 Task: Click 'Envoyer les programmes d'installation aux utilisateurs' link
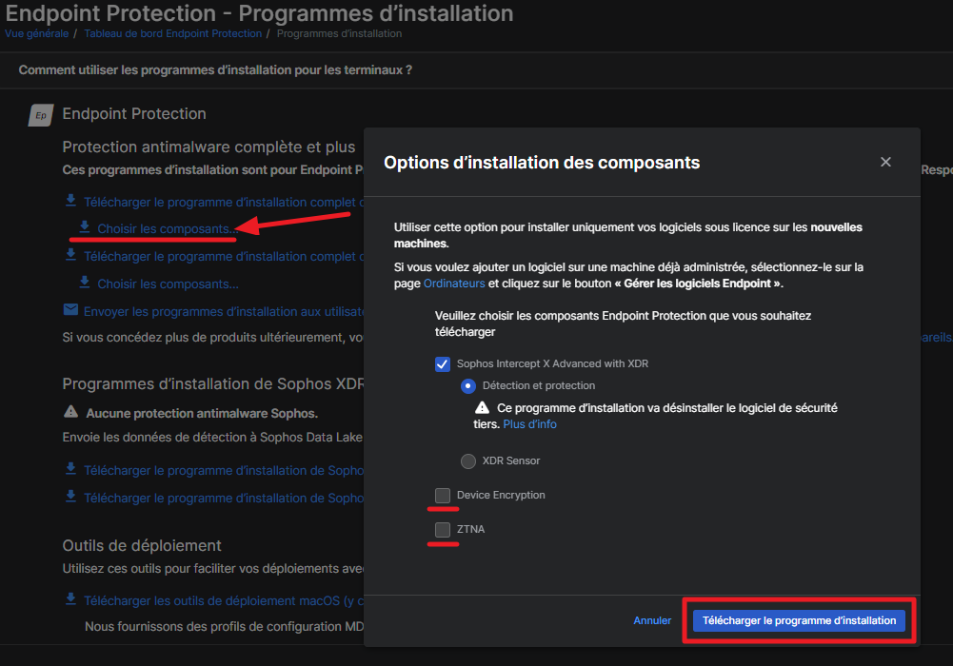point(224,311)
